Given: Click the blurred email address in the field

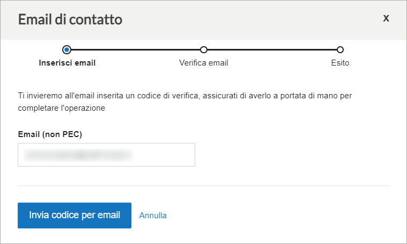Looking at the screenshot, I should pyautogui.click(x=78, y=155).
